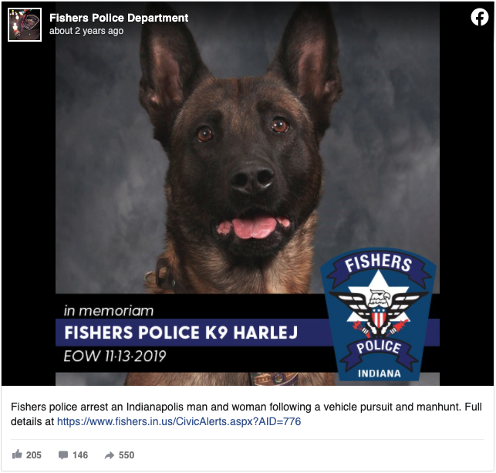
Task: Click the INDIANA label on the badge
Action: tap(380, 373)
